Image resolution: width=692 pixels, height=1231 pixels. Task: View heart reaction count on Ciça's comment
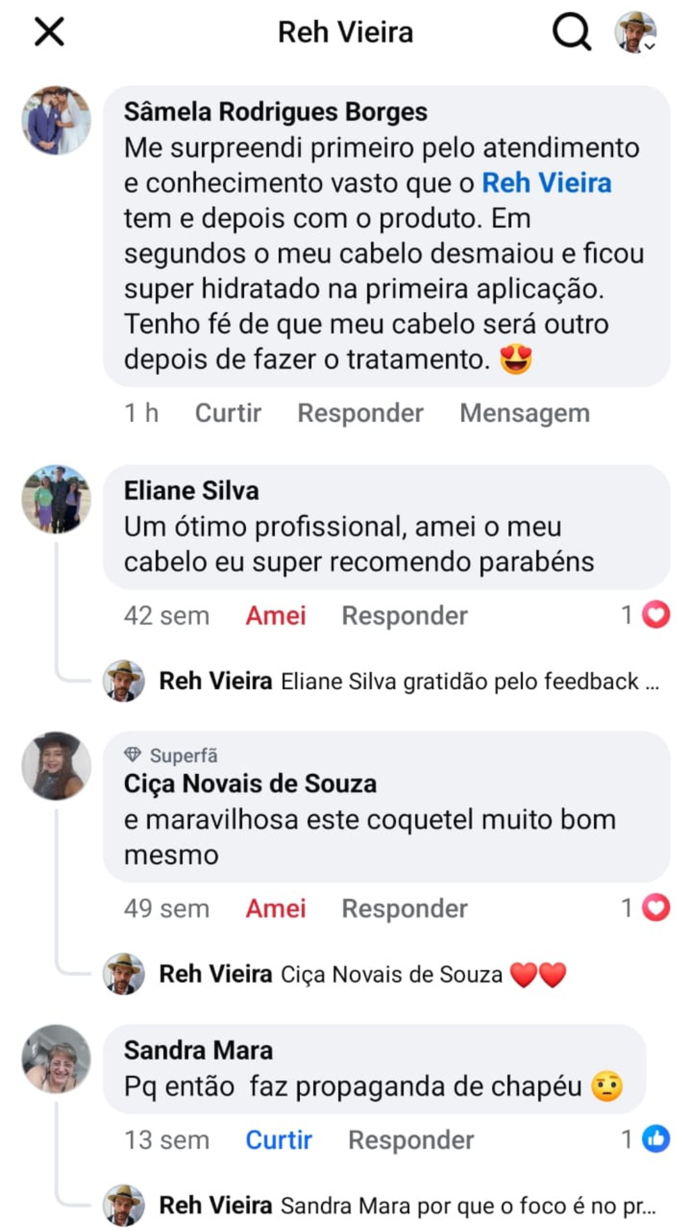(646, 908)
